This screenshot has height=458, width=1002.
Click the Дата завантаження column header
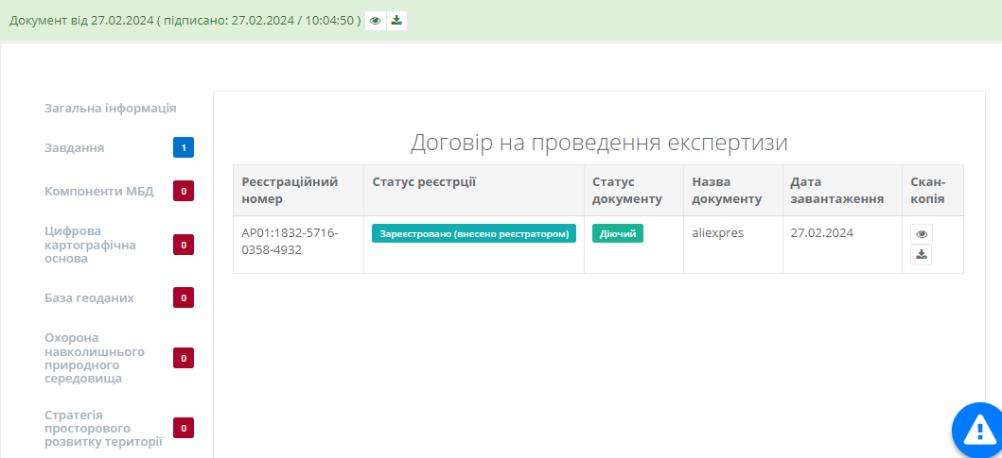pyautogui.click(x=836, y=190)
